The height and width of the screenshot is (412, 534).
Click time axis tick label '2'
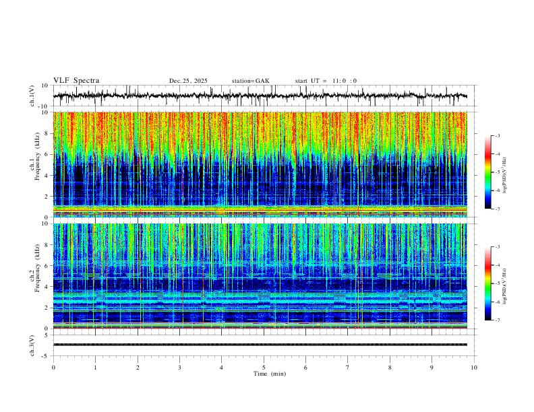pos(138,368)
